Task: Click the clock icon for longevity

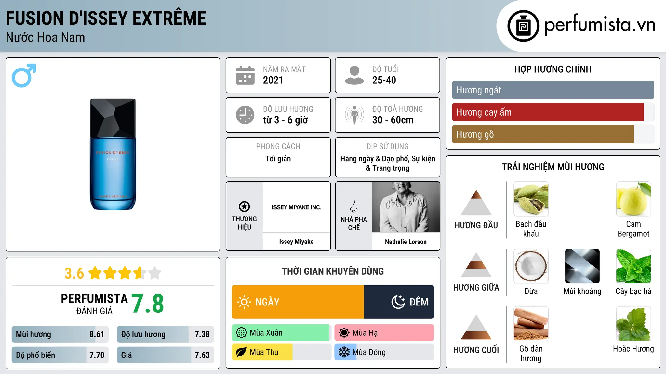Action: (245, 115)
